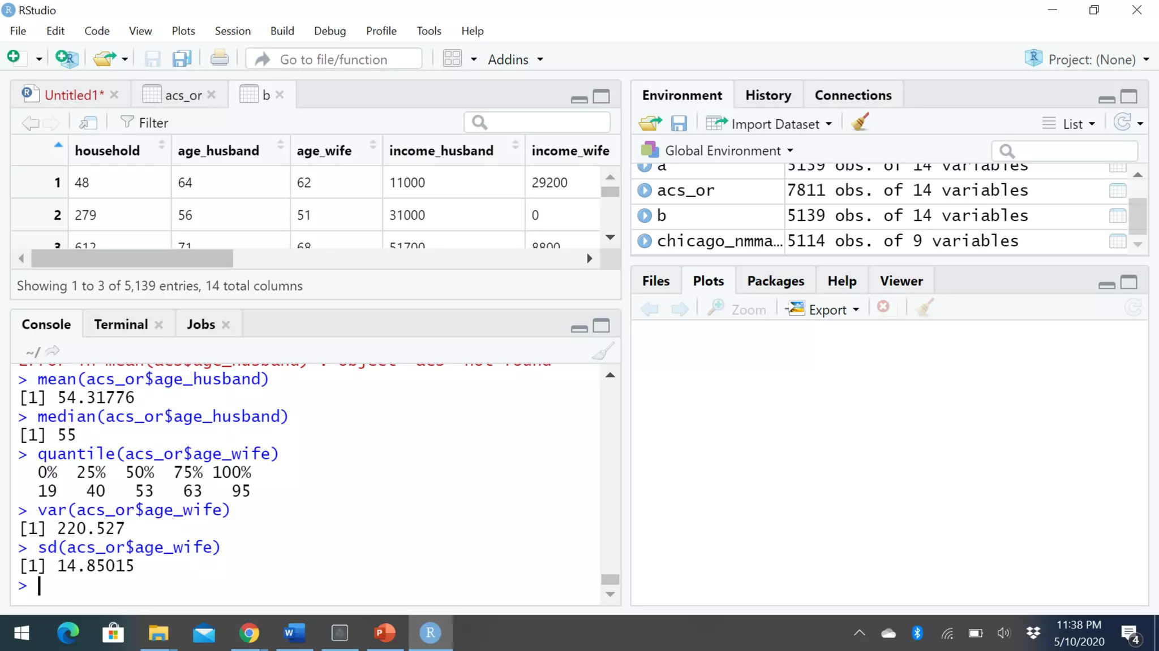Click the data viewer search box
The width and height of the screenshot is (1159, 651).
[x=537, y=122]
